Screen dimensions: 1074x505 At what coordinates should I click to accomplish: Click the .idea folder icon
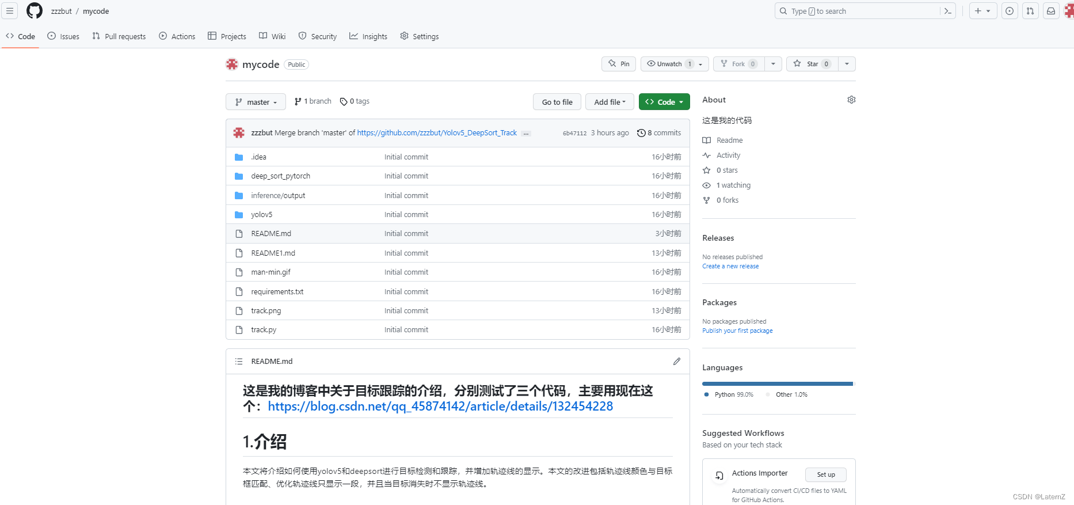click(239, 157)
